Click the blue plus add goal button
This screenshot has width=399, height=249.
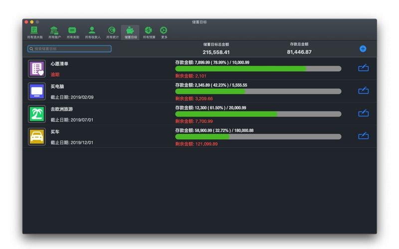pos(363,49)
